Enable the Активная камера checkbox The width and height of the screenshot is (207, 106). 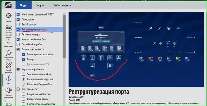click(x=18, y=34)
